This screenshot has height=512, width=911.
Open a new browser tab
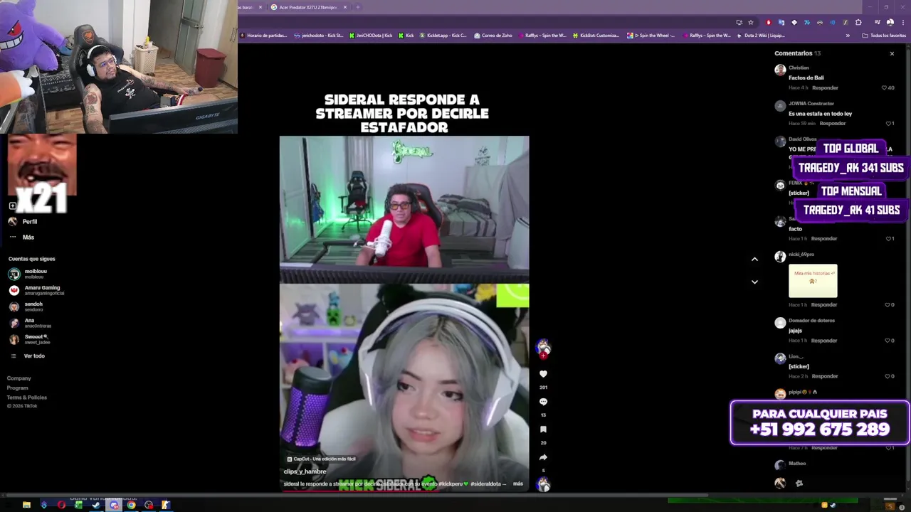pos(358,7)
